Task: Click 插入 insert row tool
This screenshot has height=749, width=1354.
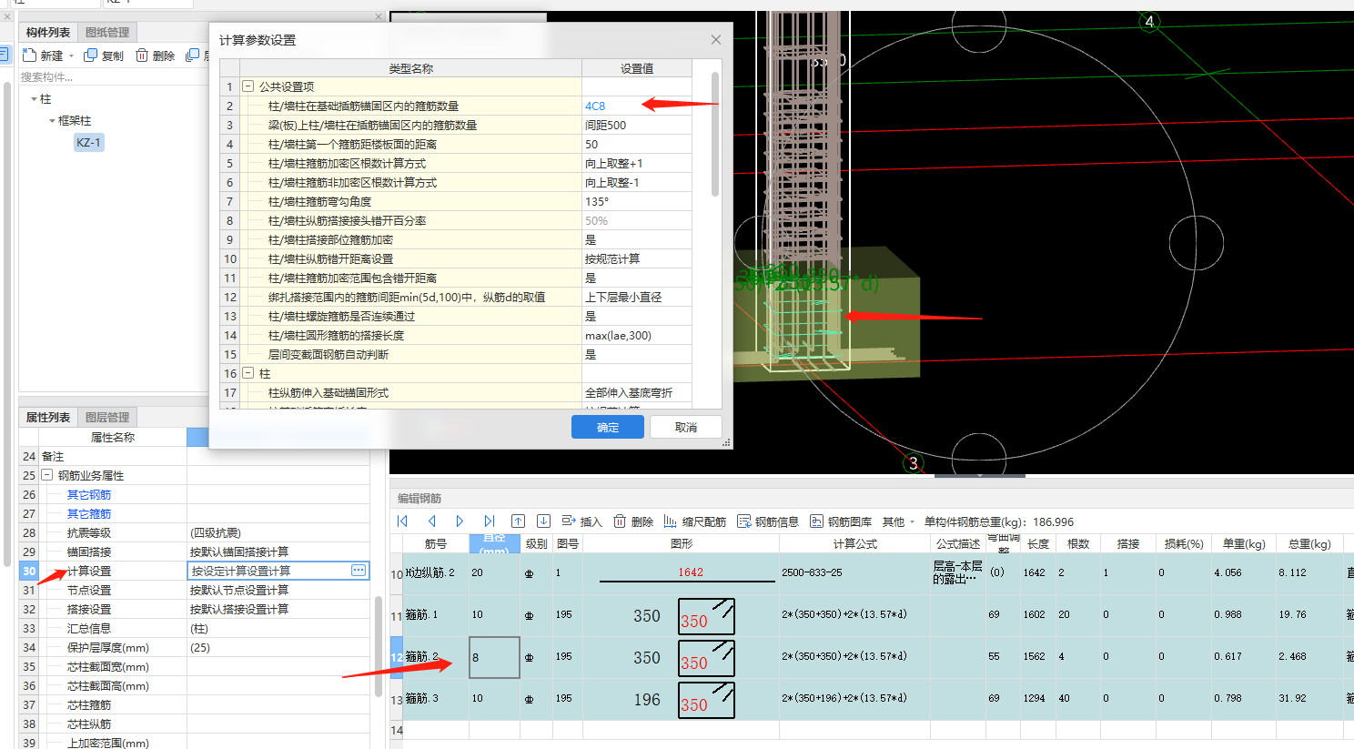Action: click(582, 521)
